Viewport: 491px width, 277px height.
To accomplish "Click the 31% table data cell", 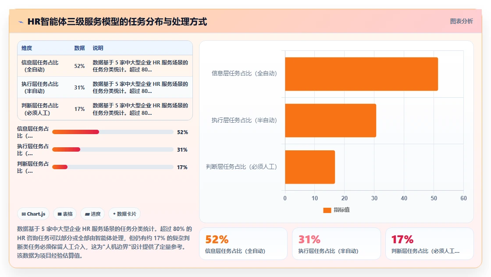I will pyautogui.click(x=79, y=87).
